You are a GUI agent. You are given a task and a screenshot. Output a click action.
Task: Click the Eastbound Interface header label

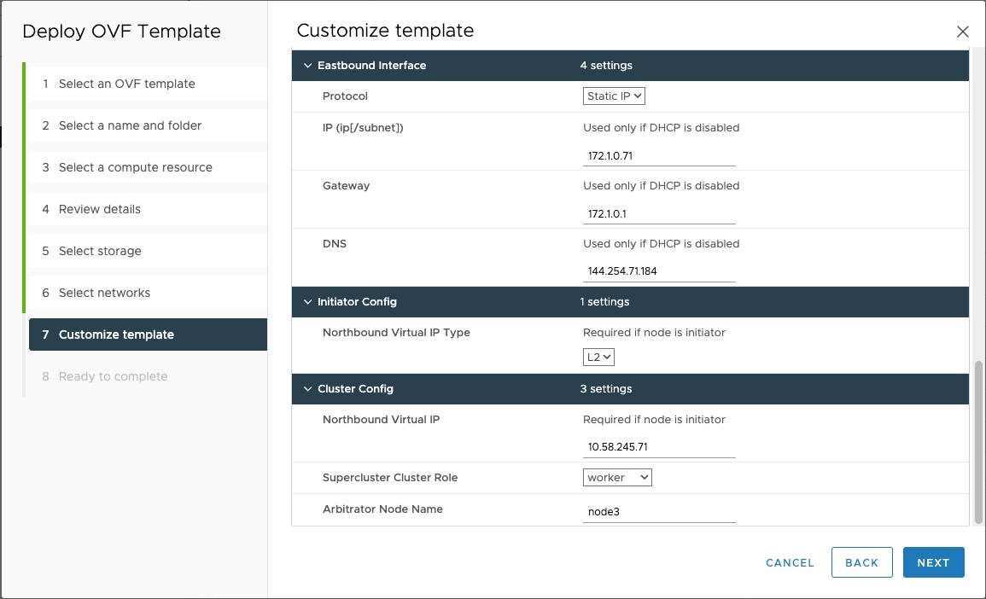point(371,66)
